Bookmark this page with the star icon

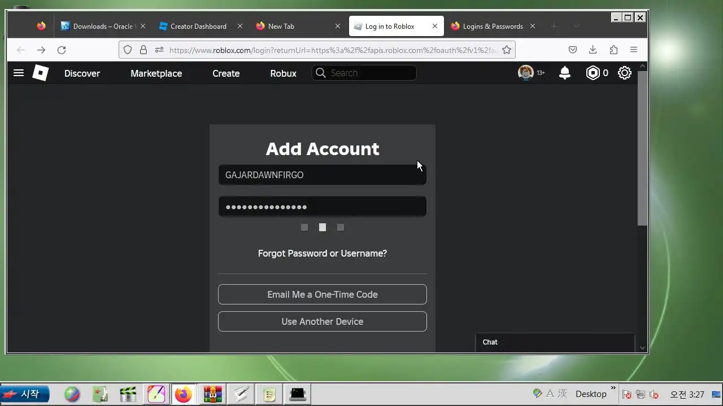pos(507,50)
